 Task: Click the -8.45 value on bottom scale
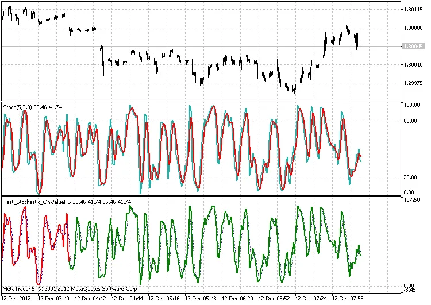[411, 290]
